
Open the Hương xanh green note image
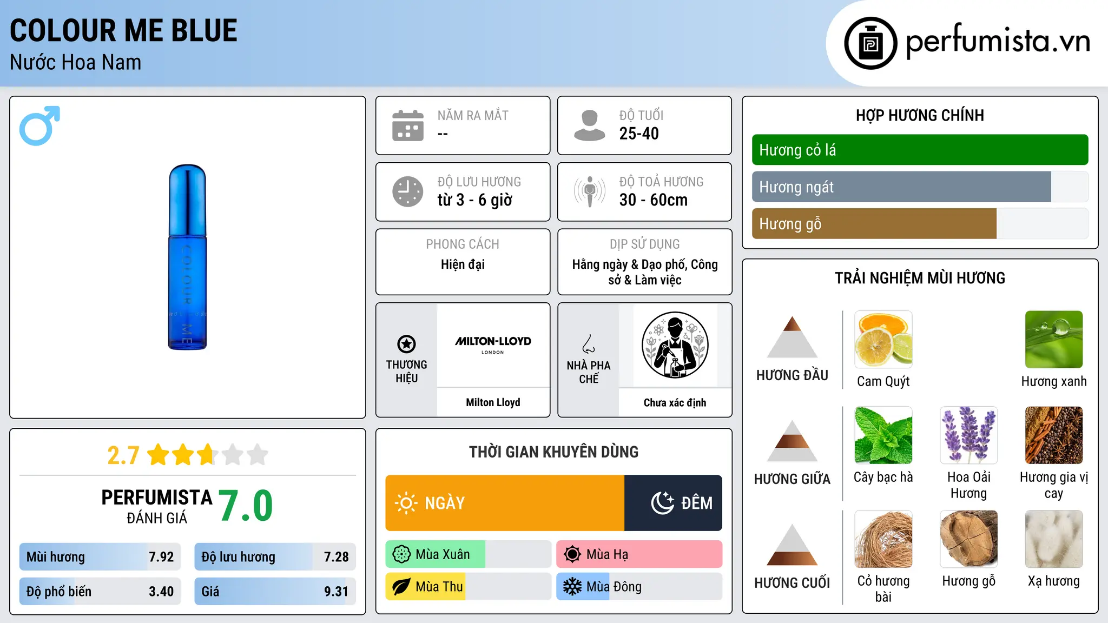pyautogui.click(x=1054, y=340)
